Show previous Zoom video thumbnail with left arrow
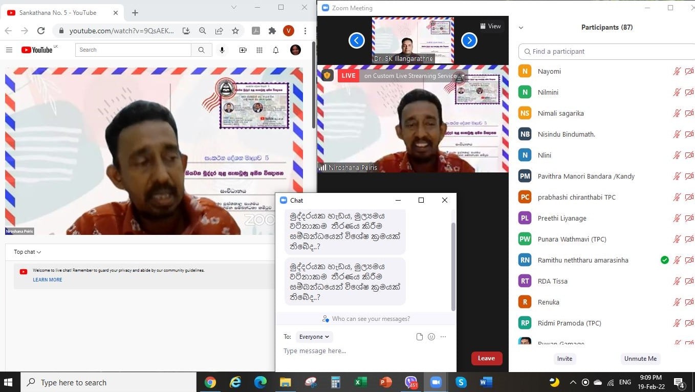The width and height of the screenshot is (695, 392). 357,40
